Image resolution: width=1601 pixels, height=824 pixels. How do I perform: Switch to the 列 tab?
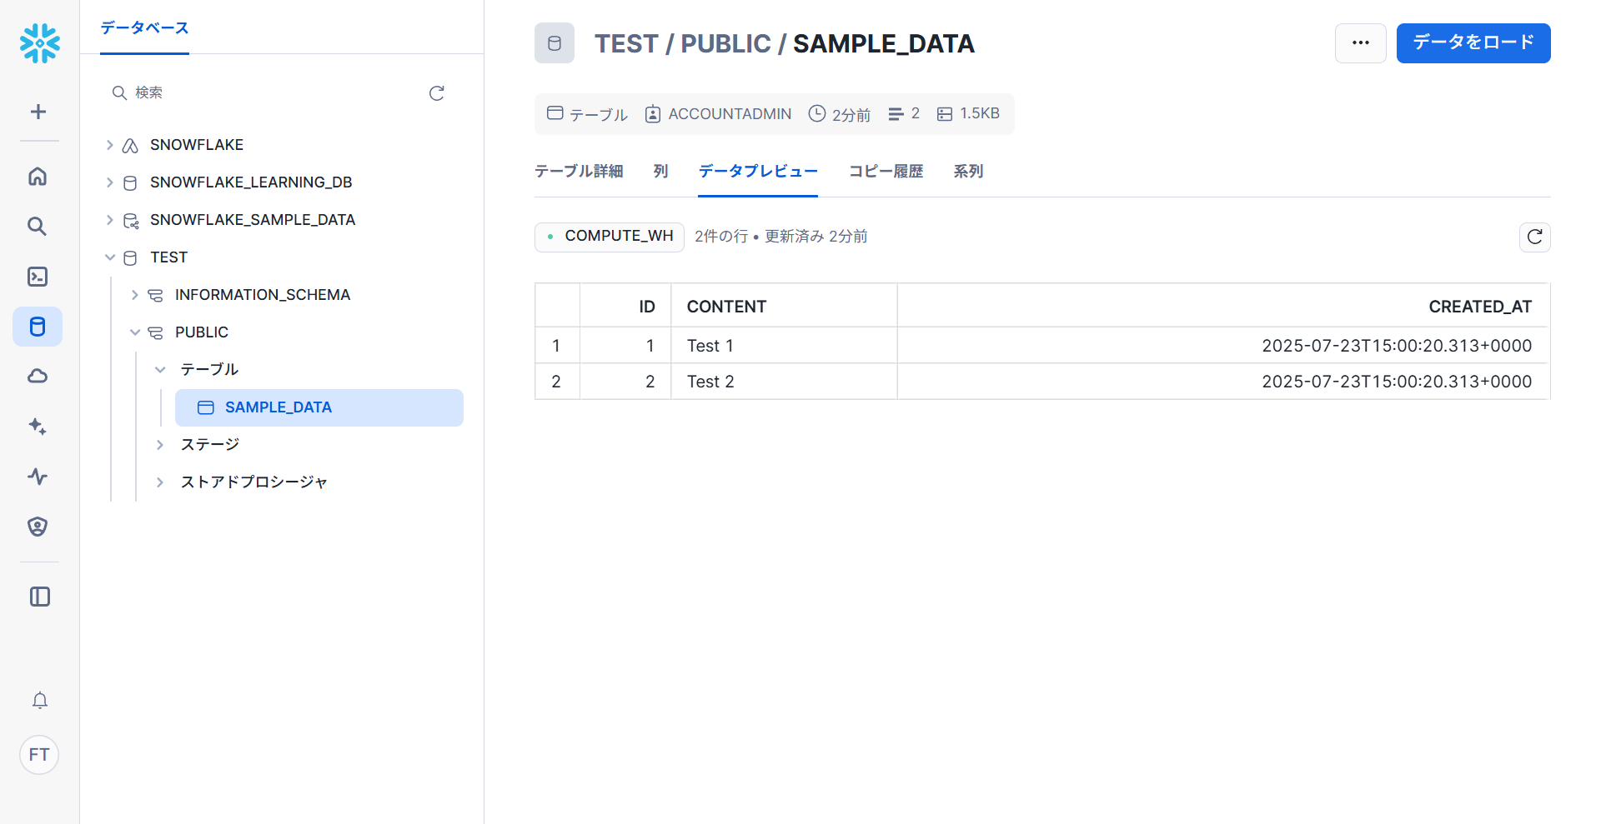click(660, 171)
